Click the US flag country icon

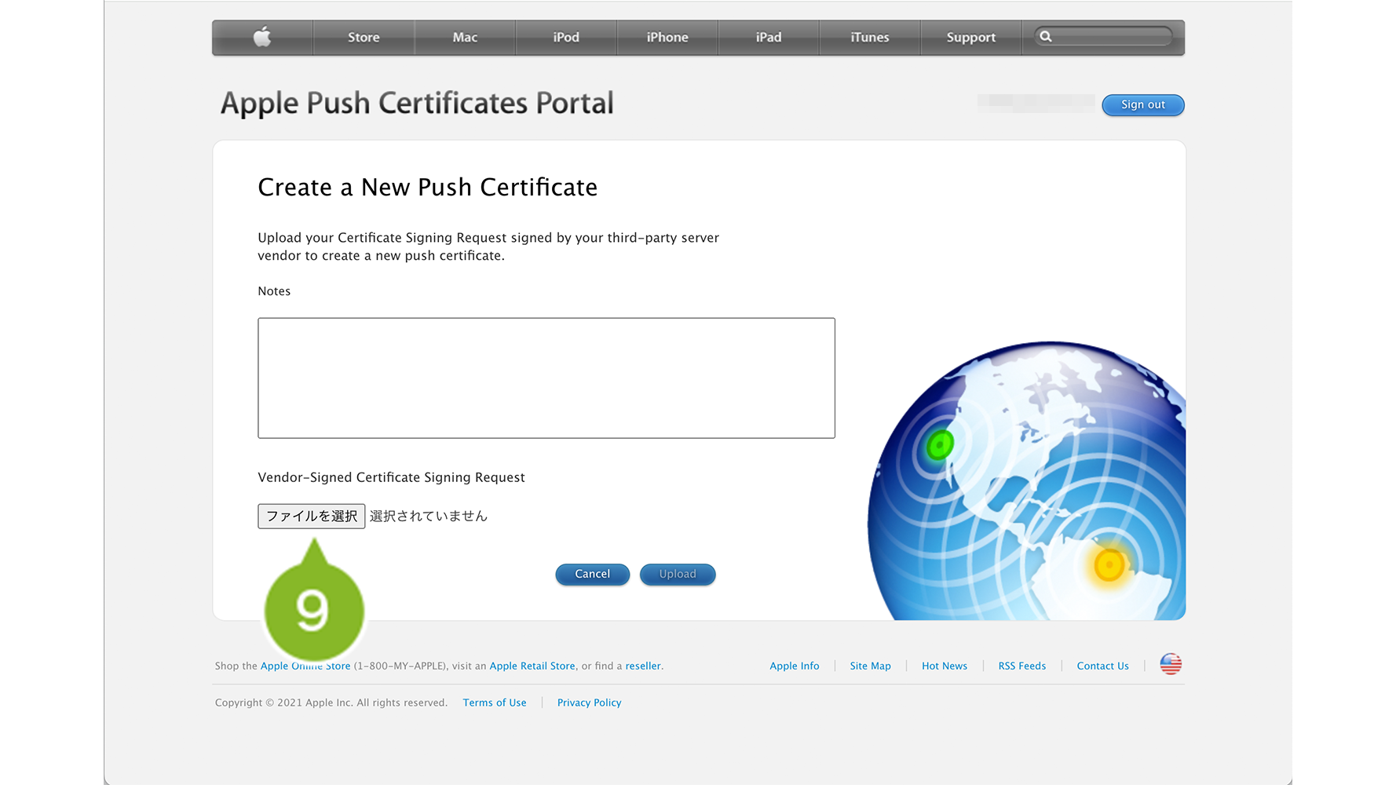click(1171, 664)
